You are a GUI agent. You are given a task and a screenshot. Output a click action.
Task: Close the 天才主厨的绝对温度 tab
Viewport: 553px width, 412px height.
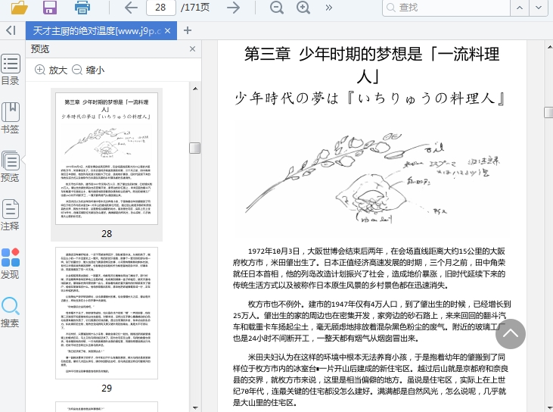[x=167, y=31]
